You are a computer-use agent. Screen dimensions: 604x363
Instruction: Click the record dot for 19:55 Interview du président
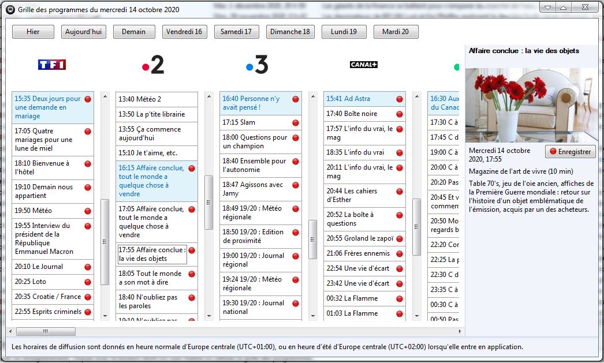88,226
